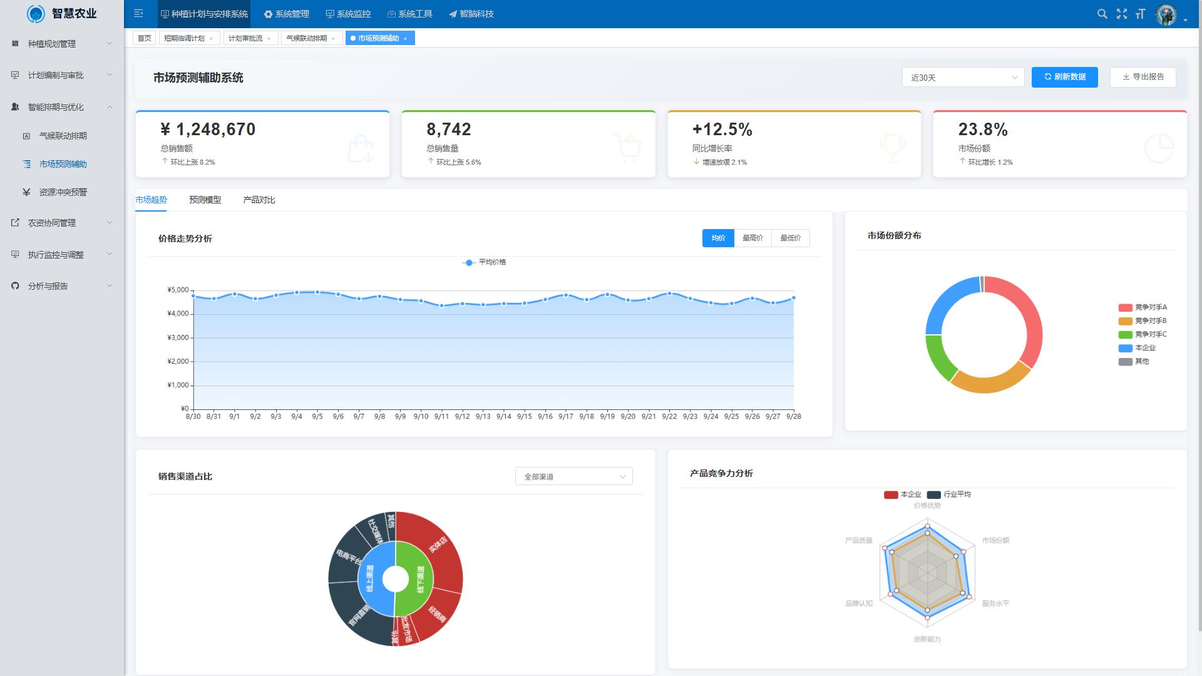This screenshot has width=1202, height=676.
Task: Click the user avatar image
Action: pyautogui.click(x=1166, y=14)
